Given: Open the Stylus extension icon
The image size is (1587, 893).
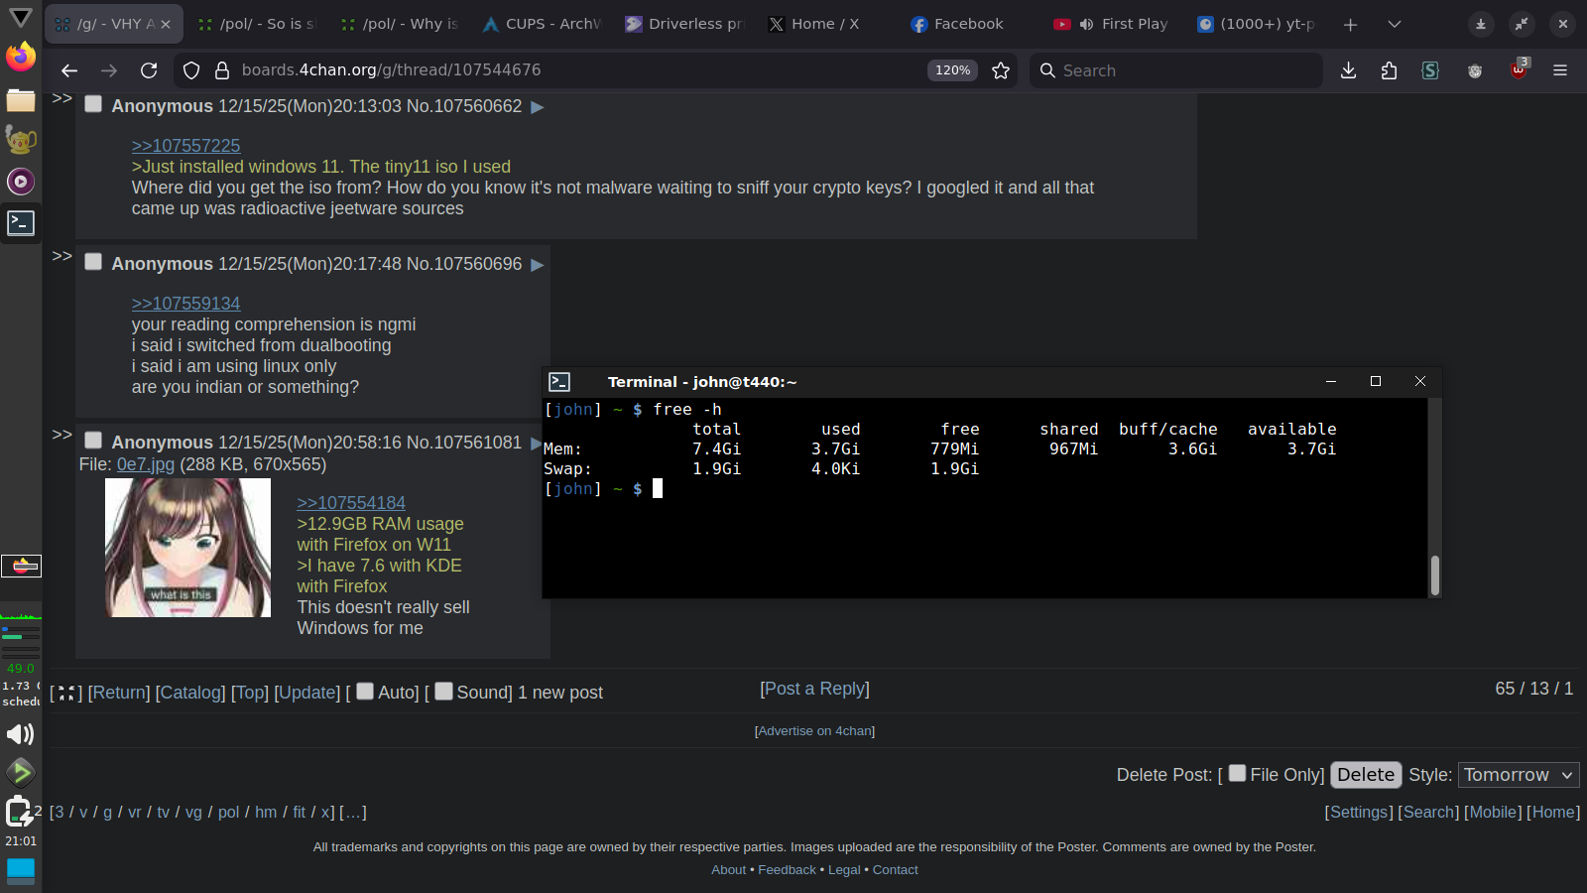Looking at the screenshot, I should coord(1430,70).
